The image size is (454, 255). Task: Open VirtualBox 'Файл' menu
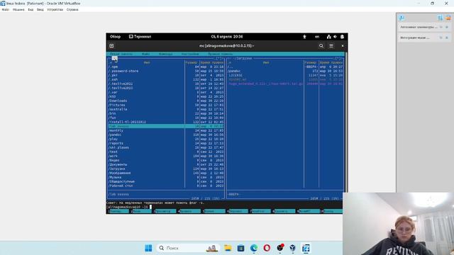click(x=6, y=9)
